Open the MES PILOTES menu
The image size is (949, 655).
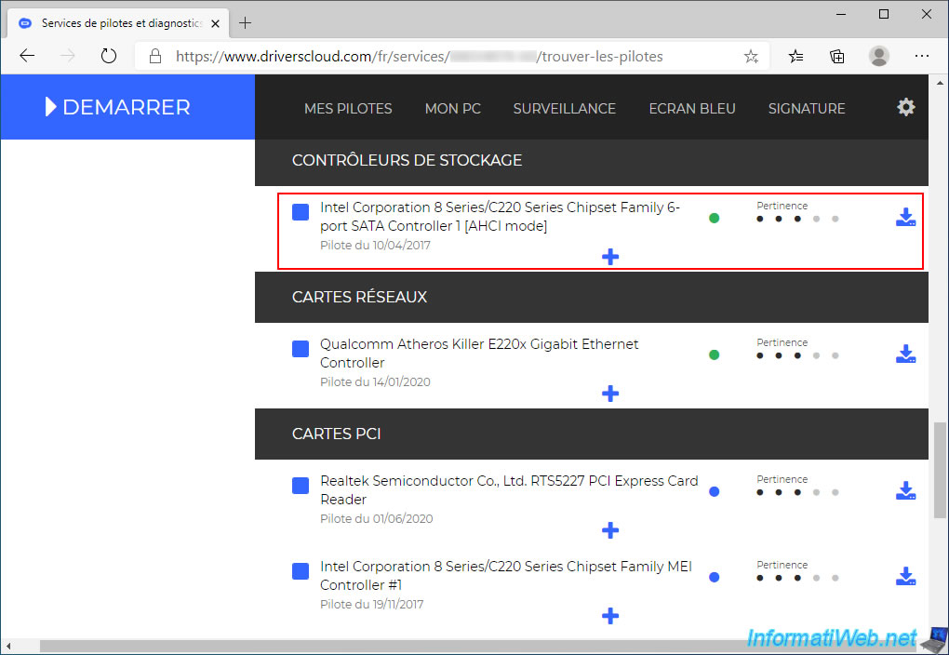pyautogui.click(x=348, y=108)
